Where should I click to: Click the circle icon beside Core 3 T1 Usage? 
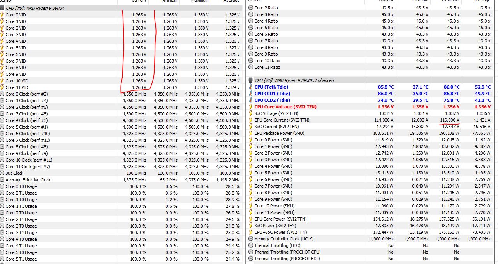2,233
